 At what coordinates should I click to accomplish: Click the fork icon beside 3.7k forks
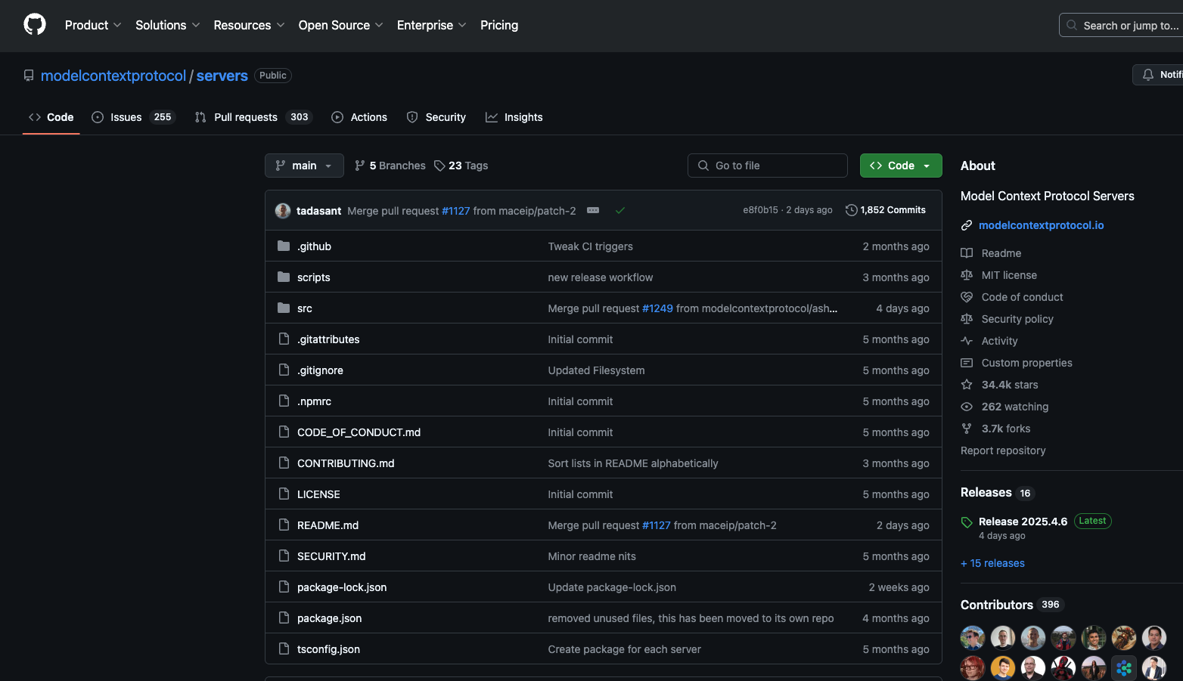(x=967, y=429)
